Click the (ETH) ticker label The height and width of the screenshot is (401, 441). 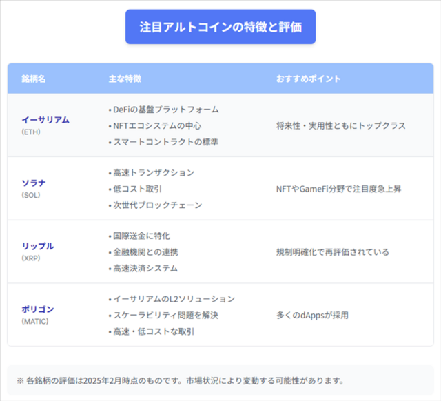[31, 132]
